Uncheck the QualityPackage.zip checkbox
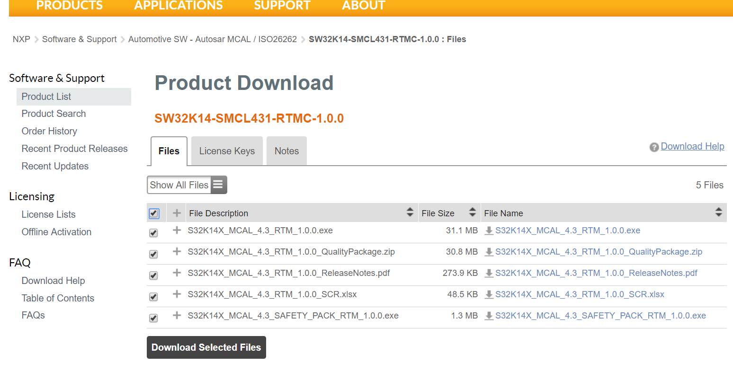 (153, 254)
